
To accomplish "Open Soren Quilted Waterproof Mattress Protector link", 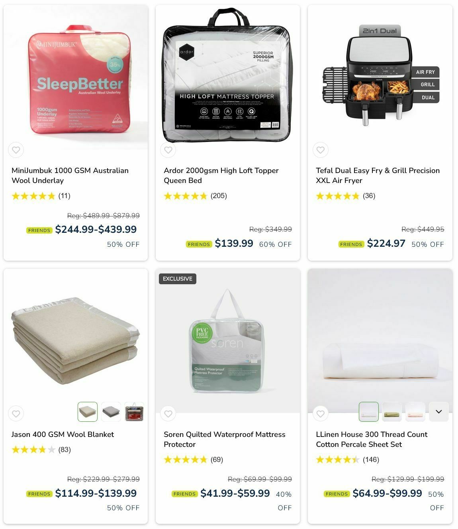I will tap(224, 439).
